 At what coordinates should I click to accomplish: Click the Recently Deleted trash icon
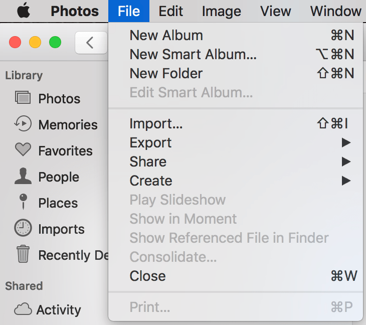[x=23, y=254]
